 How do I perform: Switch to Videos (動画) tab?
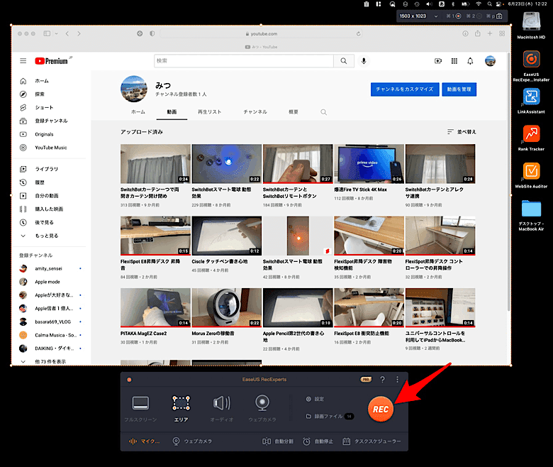coord(172,112)
